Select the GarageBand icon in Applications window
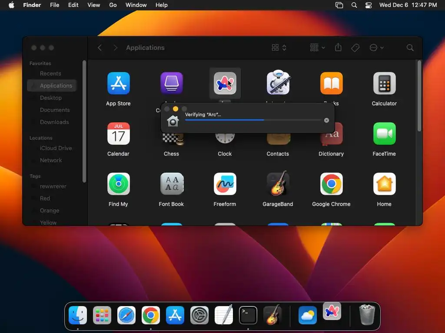This screenshot has width=445, height=333. pyautogui.click(x=278, y=183)
